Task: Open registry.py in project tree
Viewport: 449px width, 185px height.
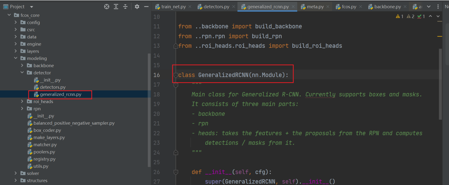Action: coord(41,159)
